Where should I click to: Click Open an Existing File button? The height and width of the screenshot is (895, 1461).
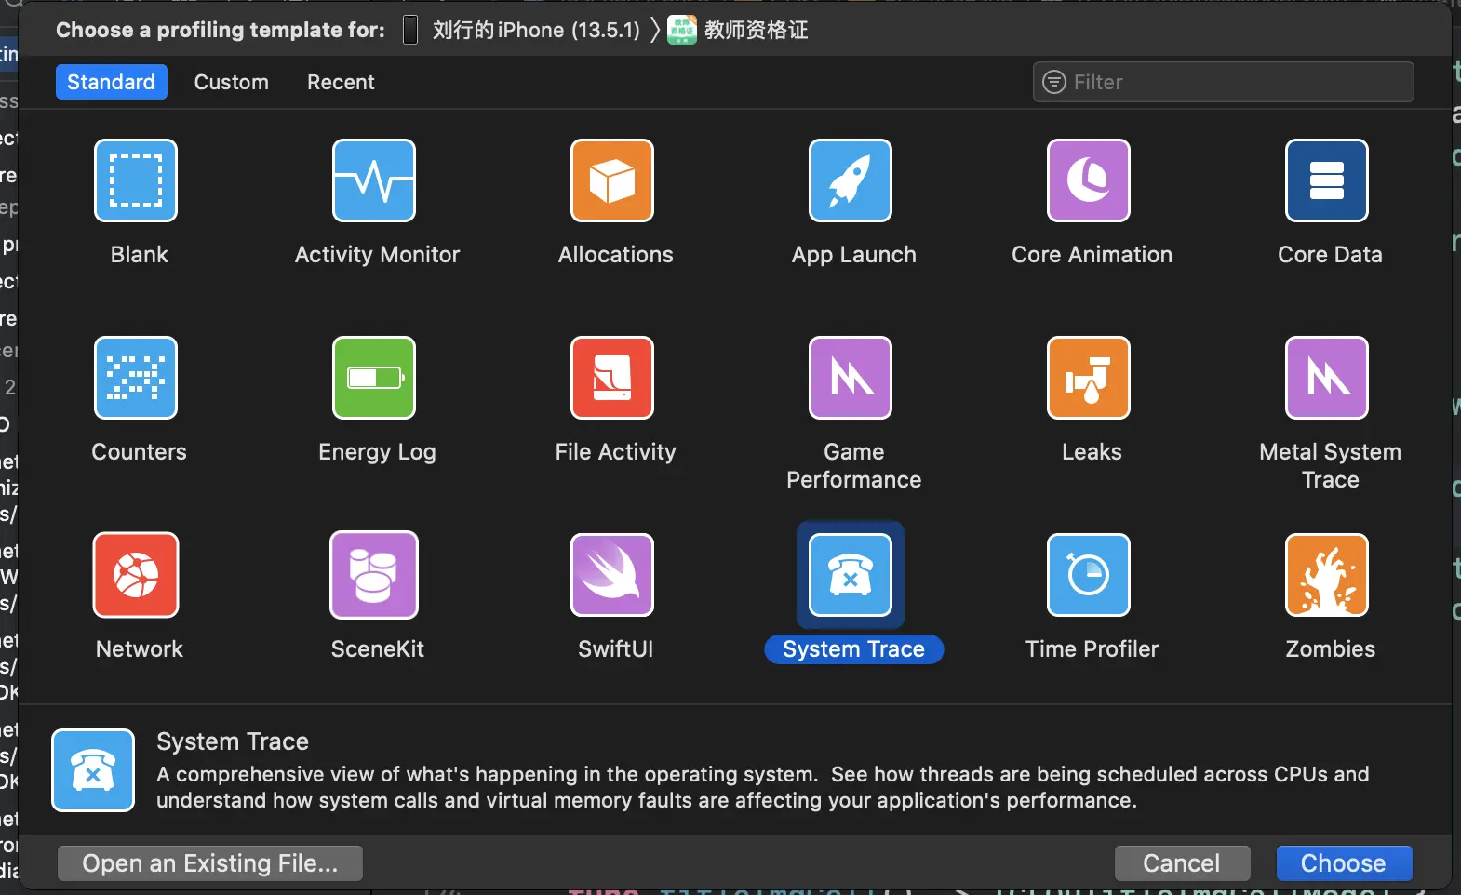210,863
